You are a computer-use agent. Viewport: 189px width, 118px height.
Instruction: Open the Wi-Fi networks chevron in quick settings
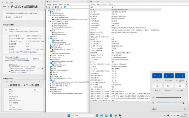[x=160, y=76]
